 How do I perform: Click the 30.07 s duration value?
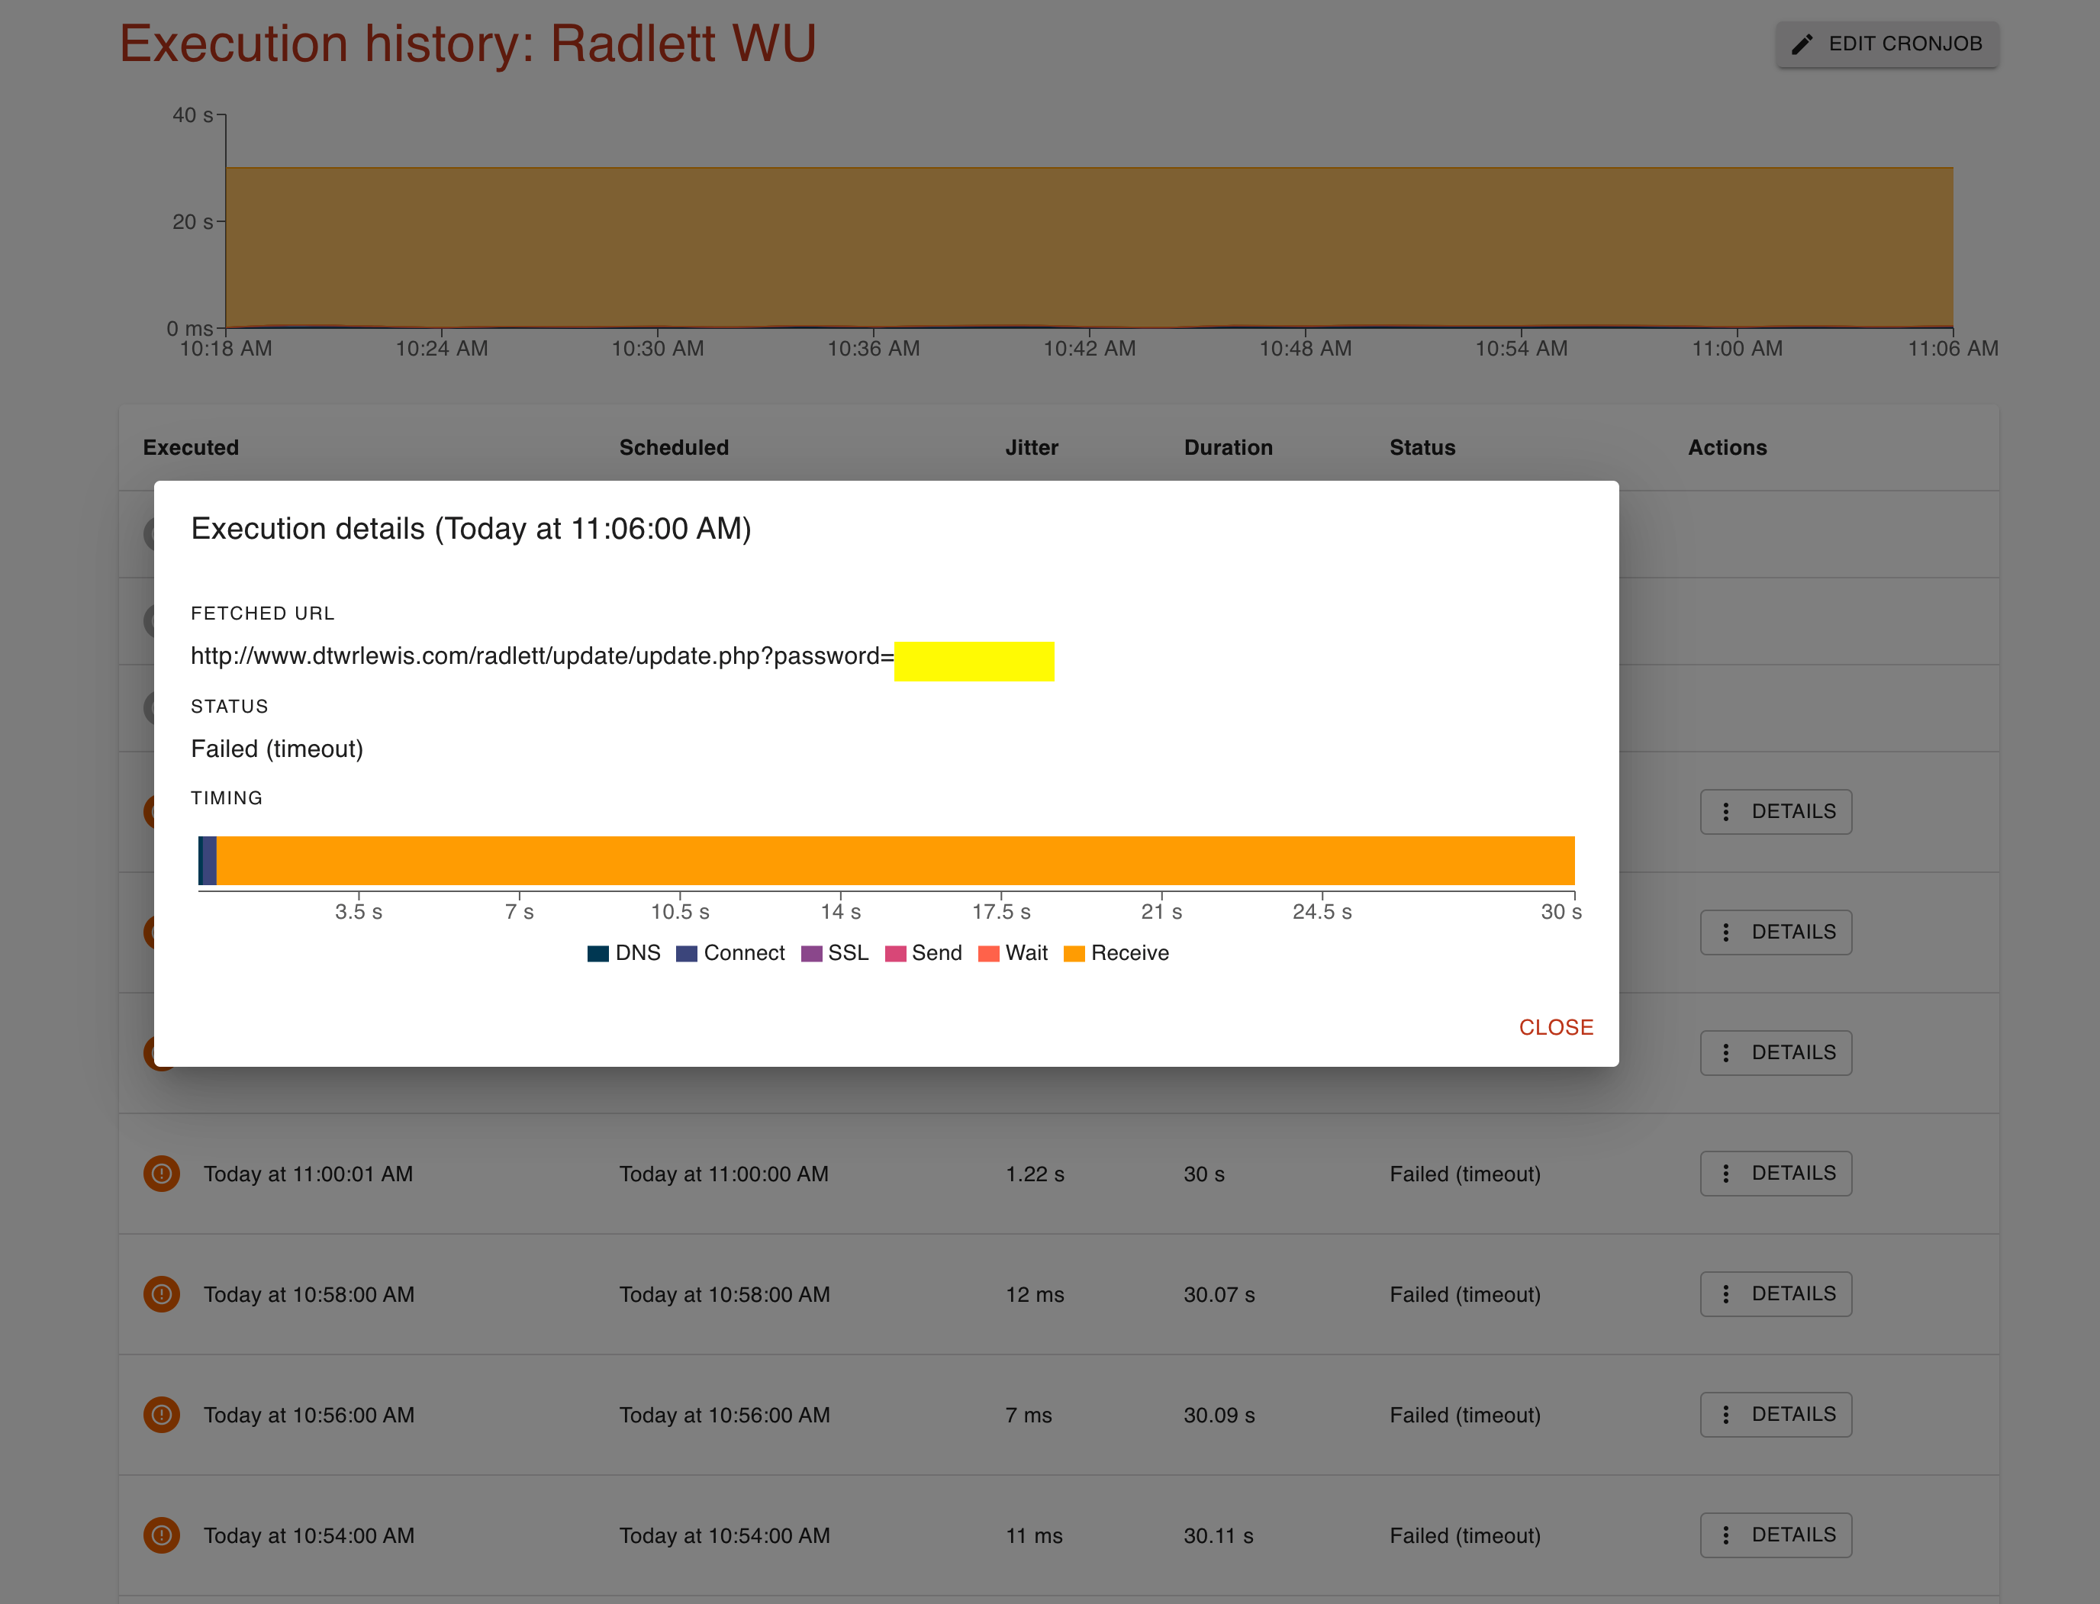coord(1219,1295)
